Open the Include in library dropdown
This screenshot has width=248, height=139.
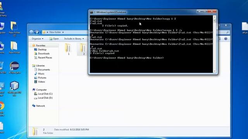[x=74, y=39]
